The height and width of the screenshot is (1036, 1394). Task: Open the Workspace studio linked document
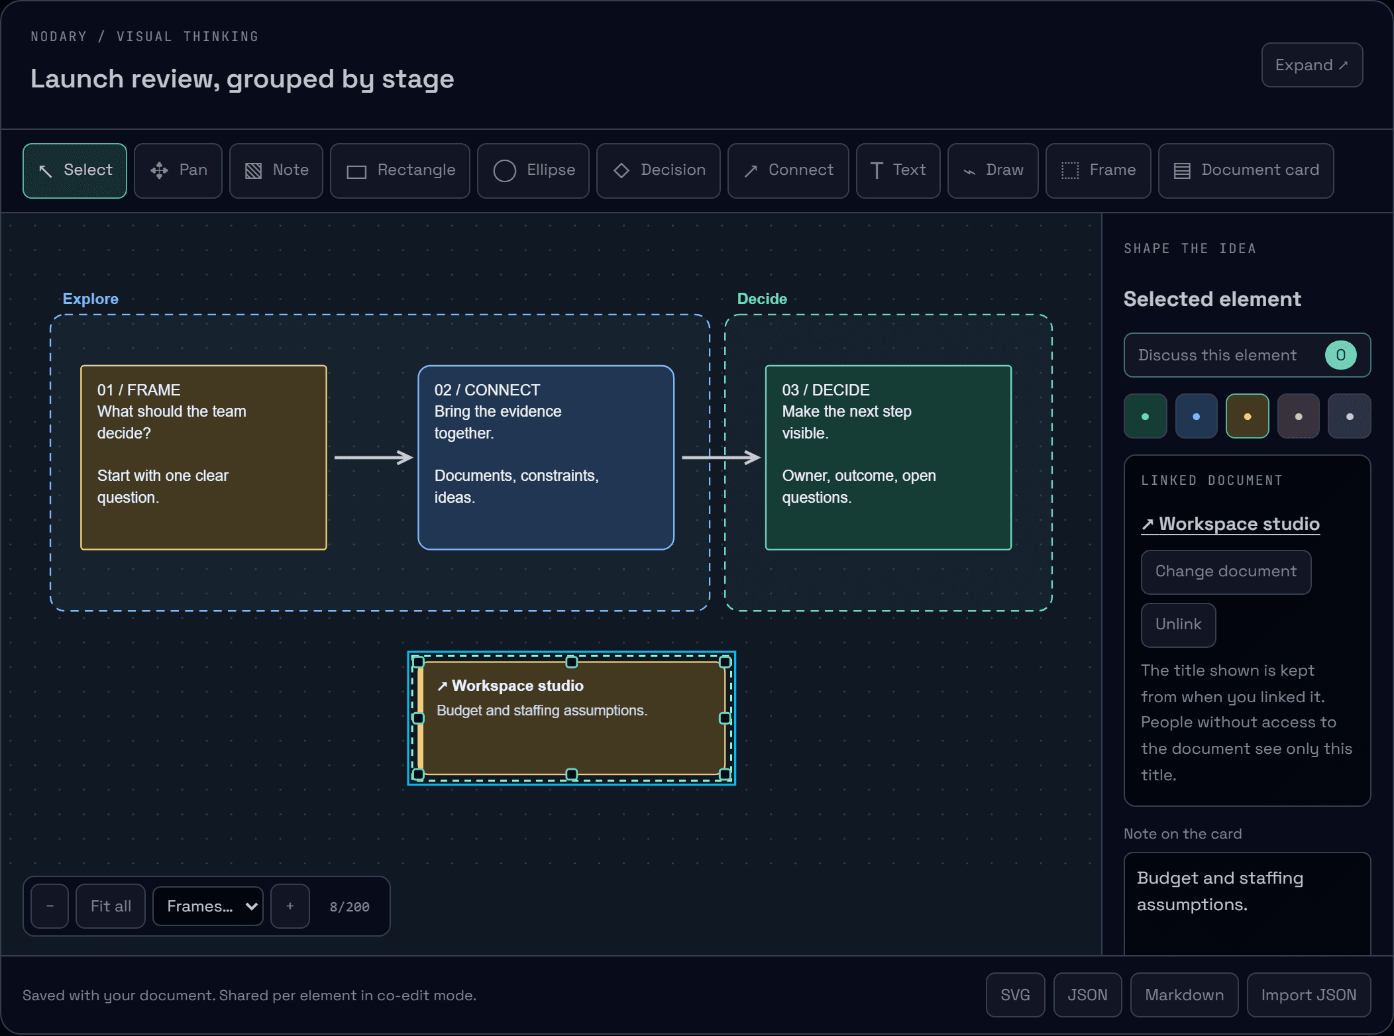[1230, 524]
